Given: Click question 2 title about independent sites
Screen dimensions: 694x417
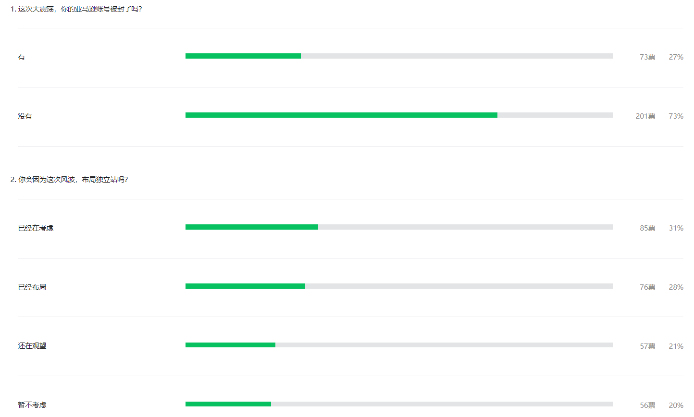Looking at the screenshot, I should click(69, 180).
